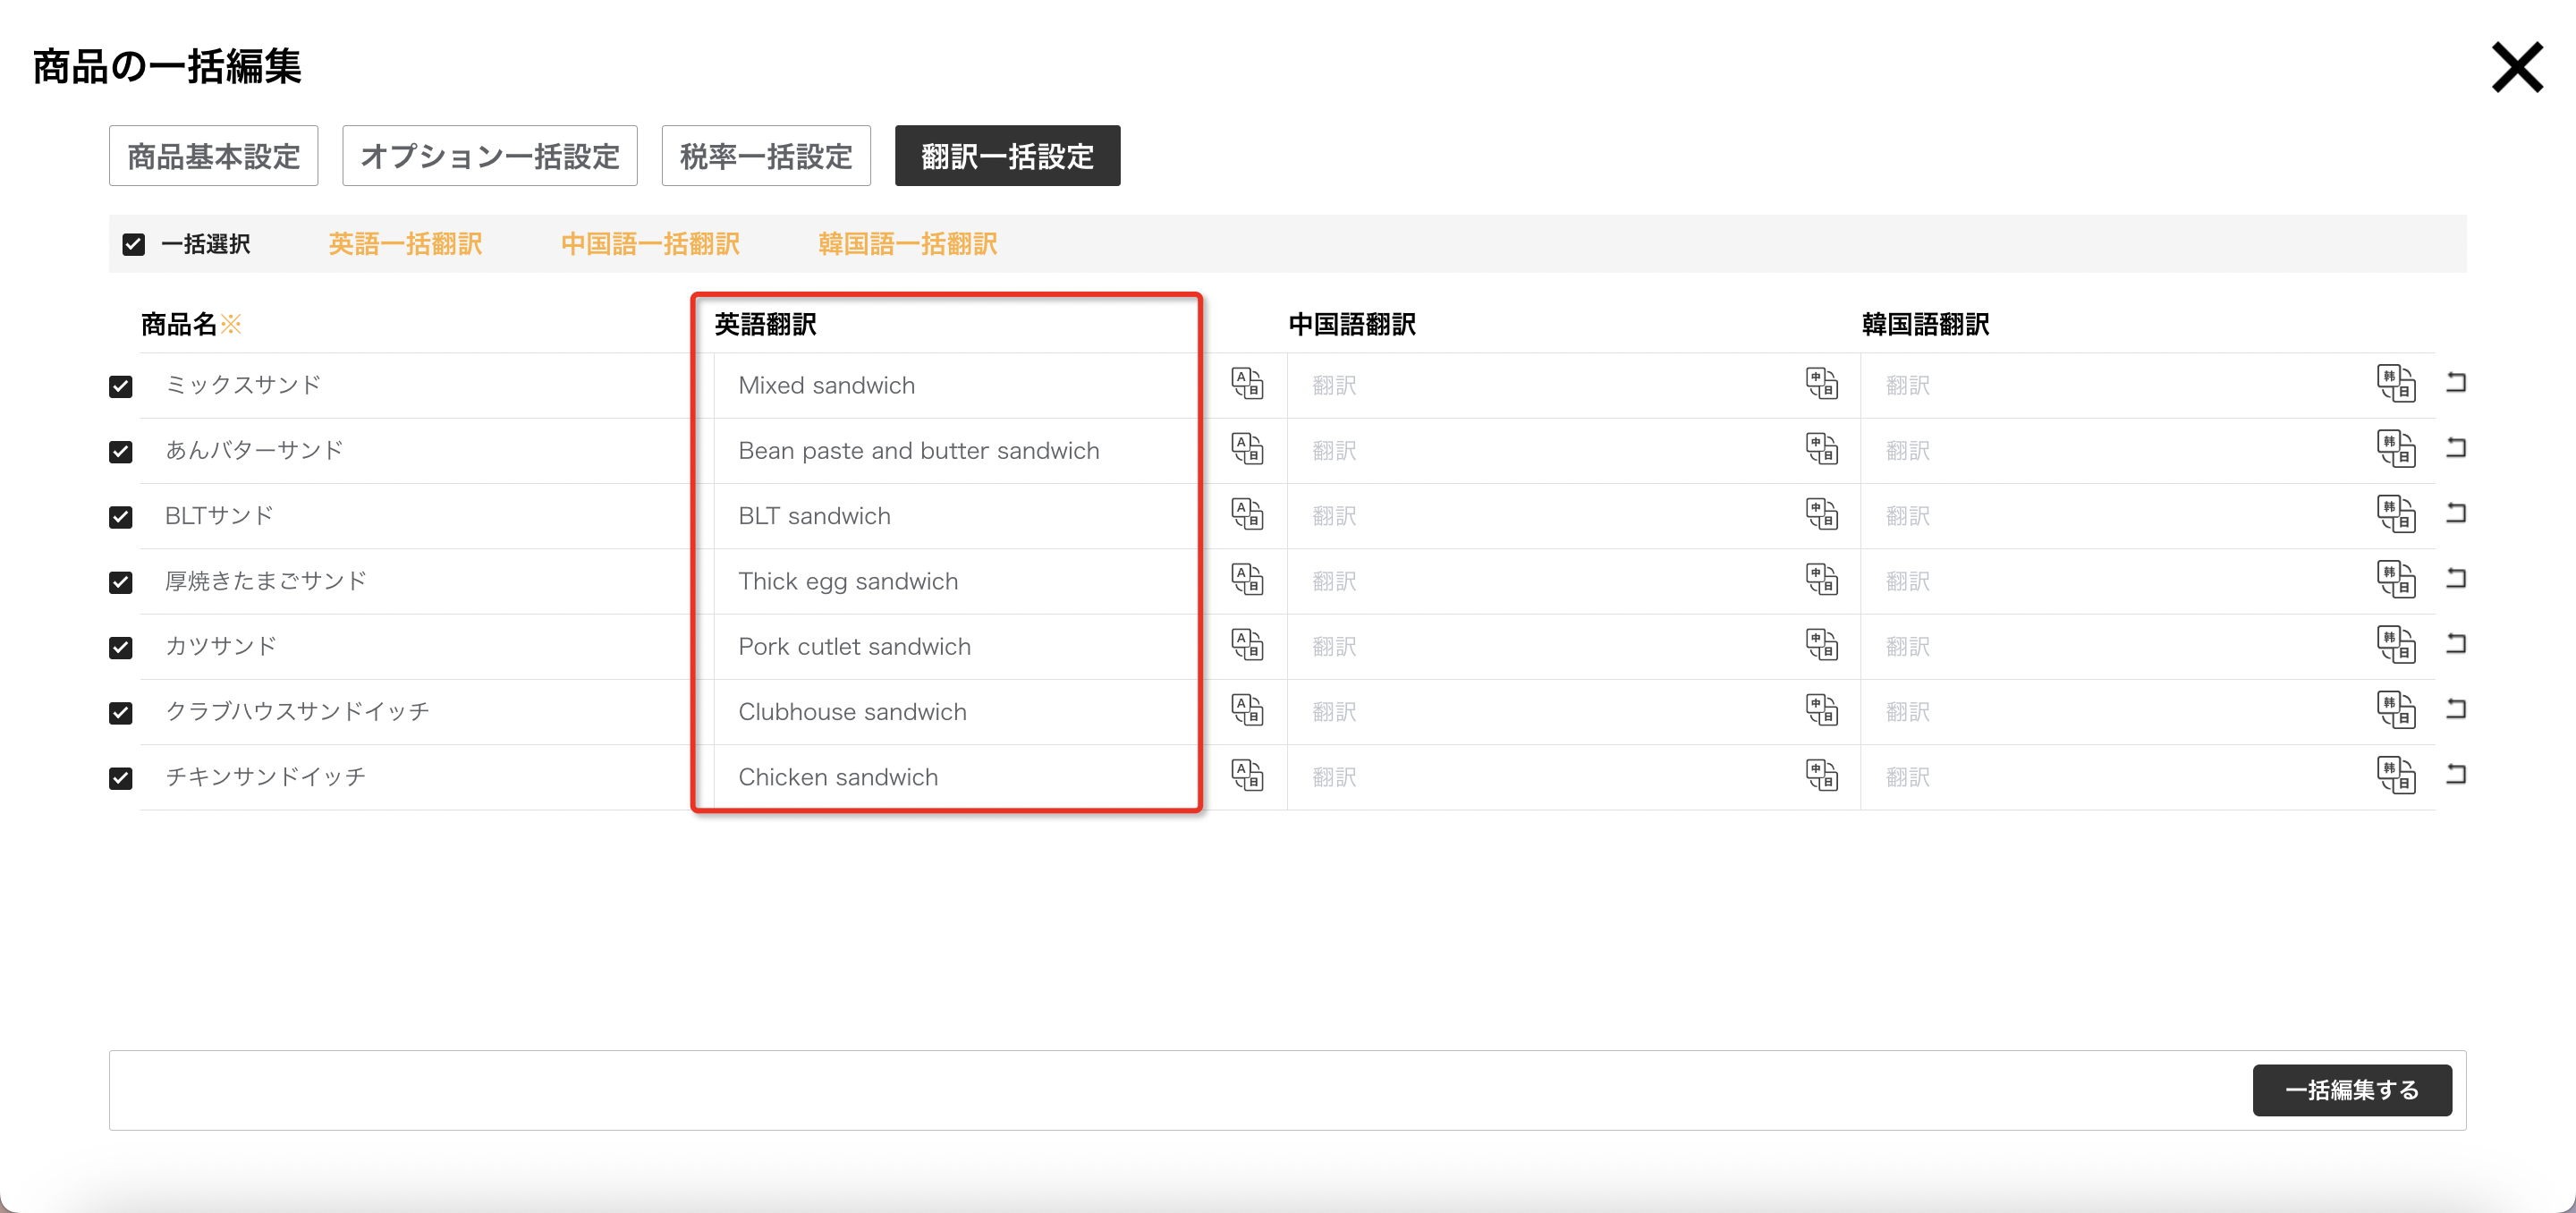
Task: Click the reset arrow icon for BLTサンド row
Action: pyautogui.click(x=2456, y=513)
